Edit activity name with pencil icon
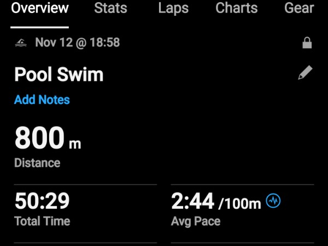328x246 pixels. 305,74
